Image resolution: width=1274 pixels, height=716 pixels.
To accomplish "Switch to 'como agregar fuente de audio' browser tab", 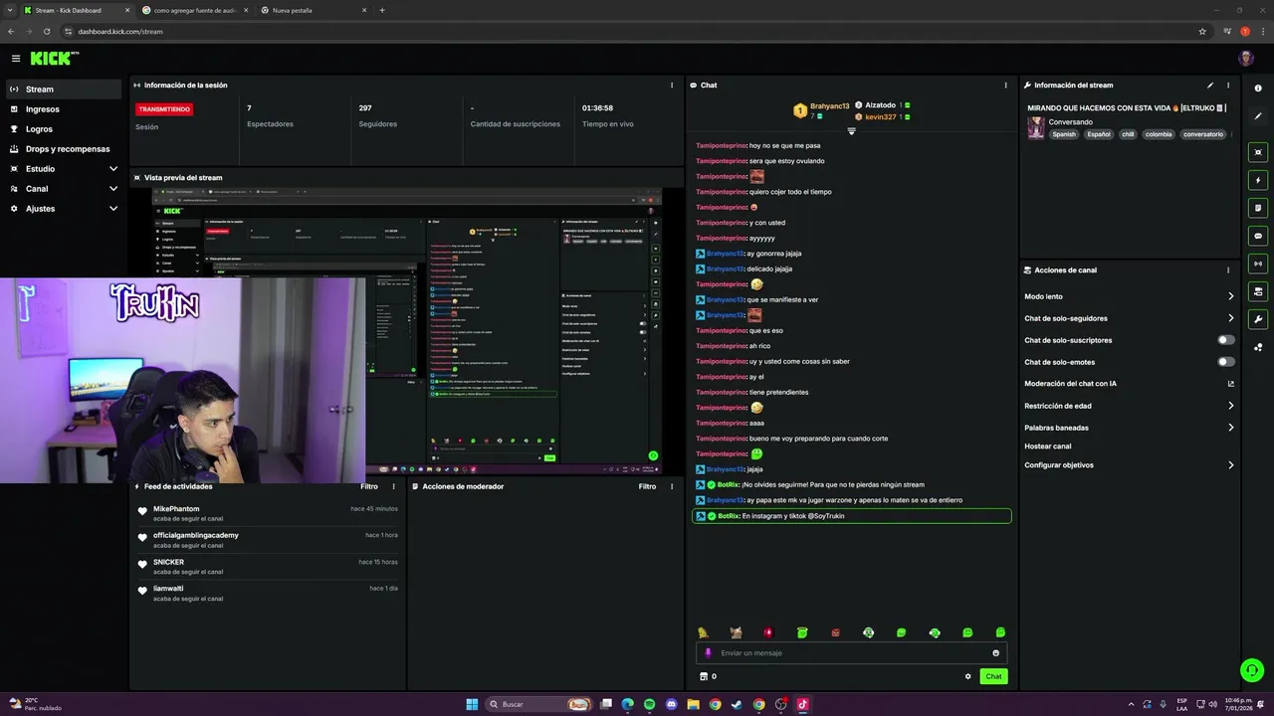I will pos(194,10).
